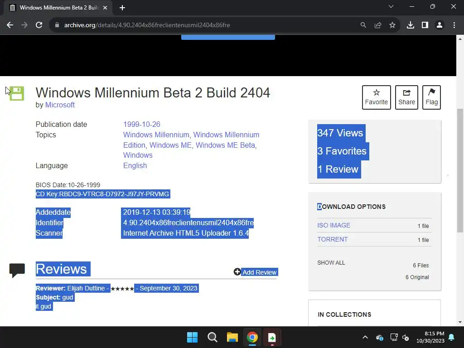The height and width of the screenshot is (348, 464).
Task: Open Chrome three-dot menu
Action: pos(454,25)
